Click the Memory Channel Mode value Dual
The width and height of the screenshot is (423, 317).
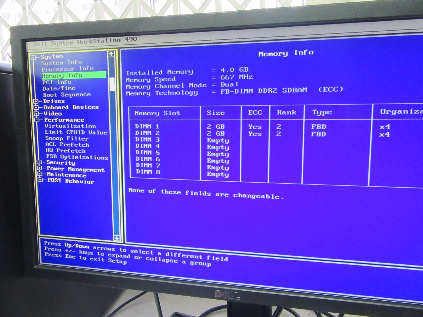[229, 85]
